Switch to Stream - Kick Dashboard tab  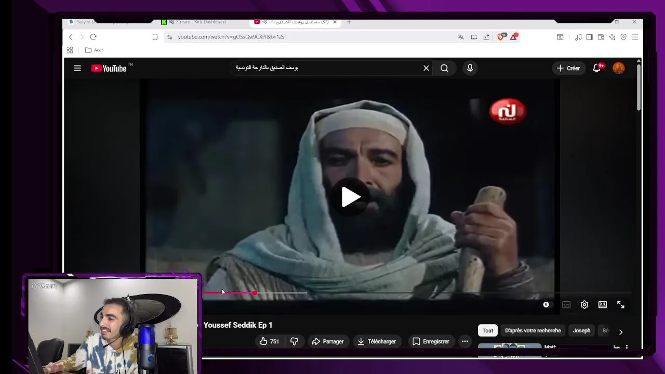coord(200,22)
